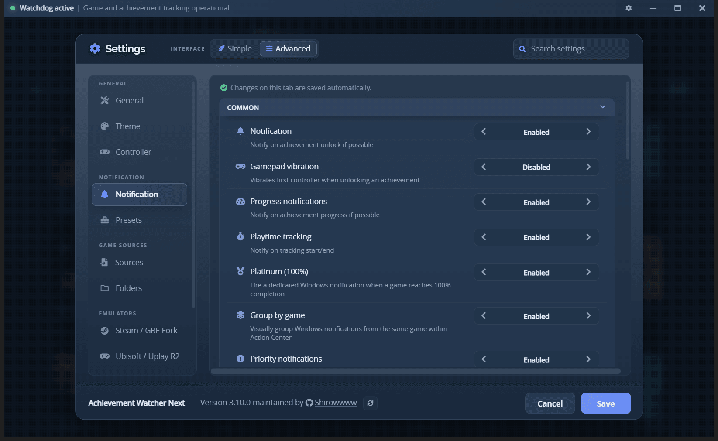Click the exclamation icon beside Priority notifications
This screenshot has height=441, width=718.
point(240,359)
